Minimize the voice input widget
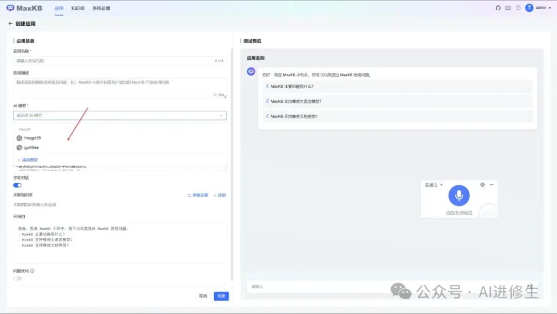Image resolution: width=557 pixels, height=314 pixels. coord(492,185)
